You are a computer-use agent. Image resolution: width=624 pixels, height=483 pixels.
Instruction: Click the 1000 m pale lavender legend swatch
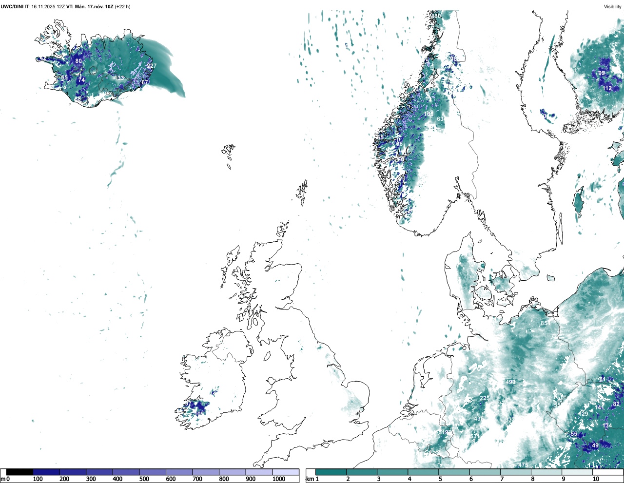[286, 472]
